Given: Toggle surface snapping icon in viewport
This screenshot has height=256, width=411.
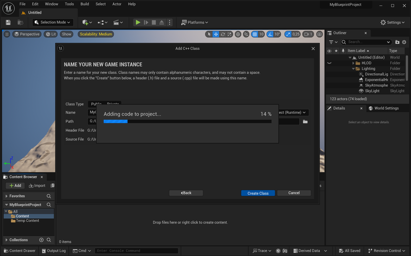Looking at the screenshot, I should click(x=246, y=34).
